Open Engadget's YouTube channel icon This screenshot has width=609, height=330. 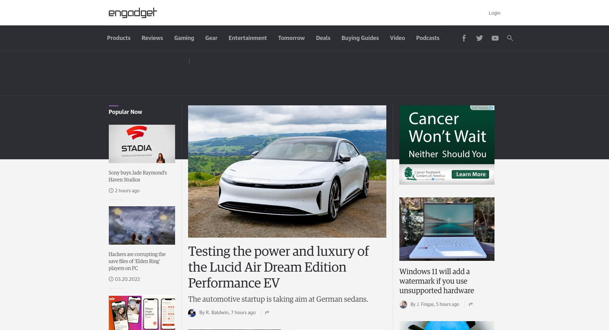495,38
